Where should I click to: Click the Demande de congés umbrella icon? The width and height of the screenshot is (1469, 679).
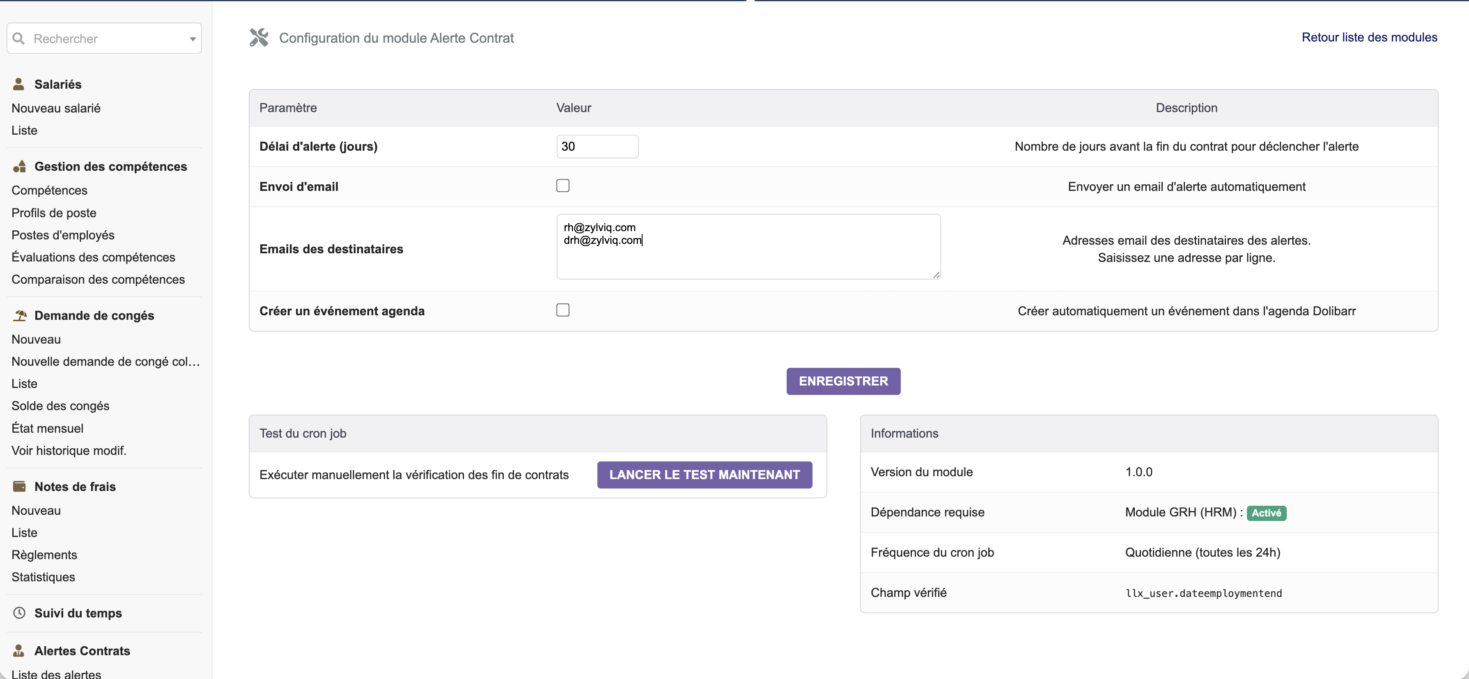pos(20,315)
